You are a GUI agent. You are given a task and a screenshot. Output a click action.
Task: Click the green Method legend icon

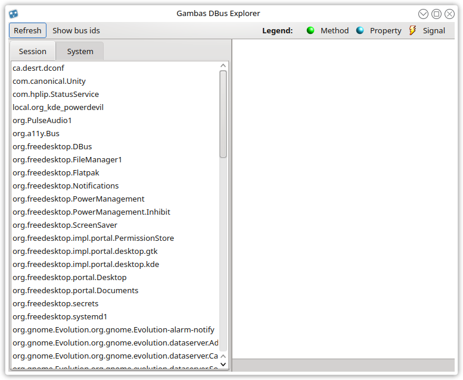tap(310, 30)
